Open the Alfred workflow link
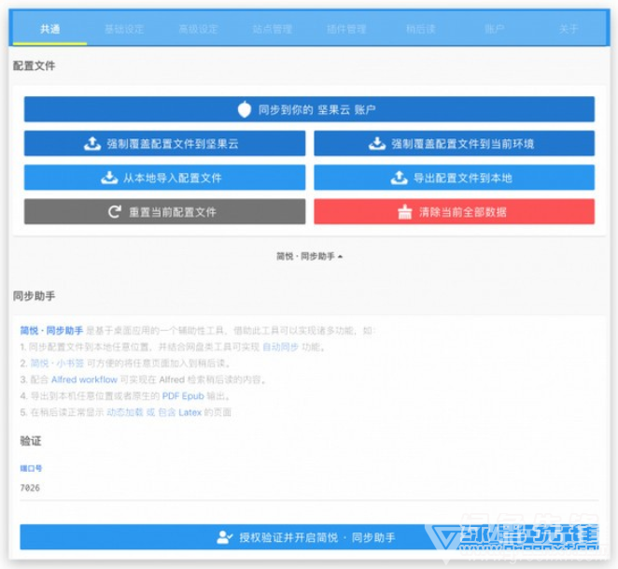Viewport: 618px width, 569px height. pos(84,379)
